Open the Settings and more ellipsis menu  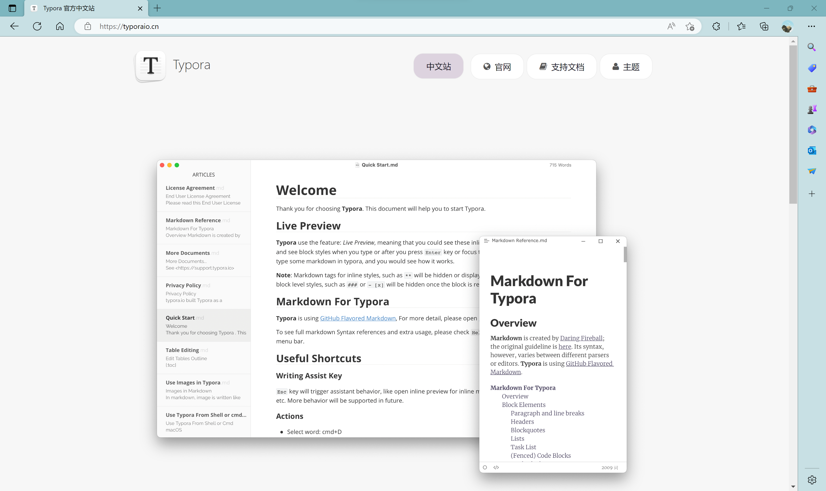pyautogui.click(x=812, y=27)
